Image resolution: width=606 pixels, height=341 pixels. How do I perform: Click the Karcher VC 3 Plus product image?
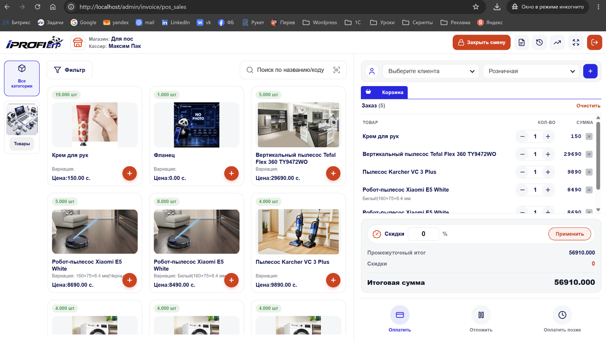[x=298, y=232]
